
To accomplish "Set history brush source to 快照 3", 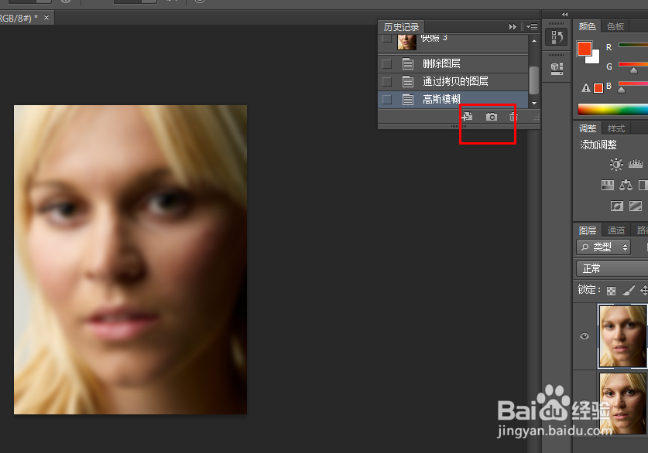I will [x=387, y=39].
